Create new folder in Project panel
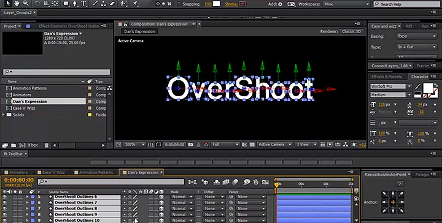The height and width of the screenshot is (223, 442). (14, 145)
